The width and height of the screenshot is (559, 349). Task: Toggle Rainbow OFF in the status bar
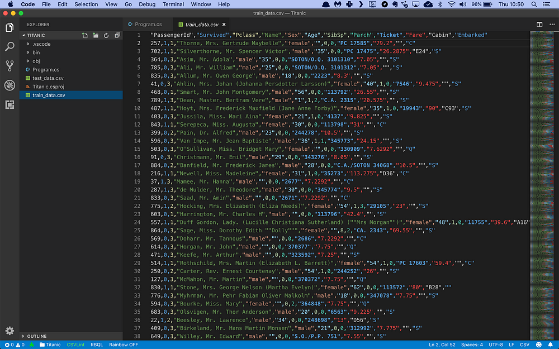(124, 345)
